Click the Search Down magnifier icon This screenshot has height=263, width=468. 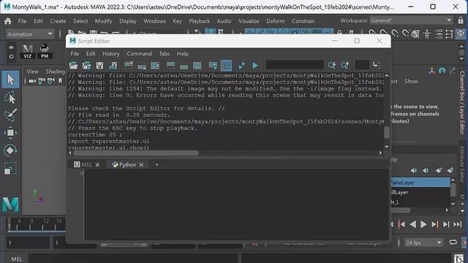coord(331,65)
